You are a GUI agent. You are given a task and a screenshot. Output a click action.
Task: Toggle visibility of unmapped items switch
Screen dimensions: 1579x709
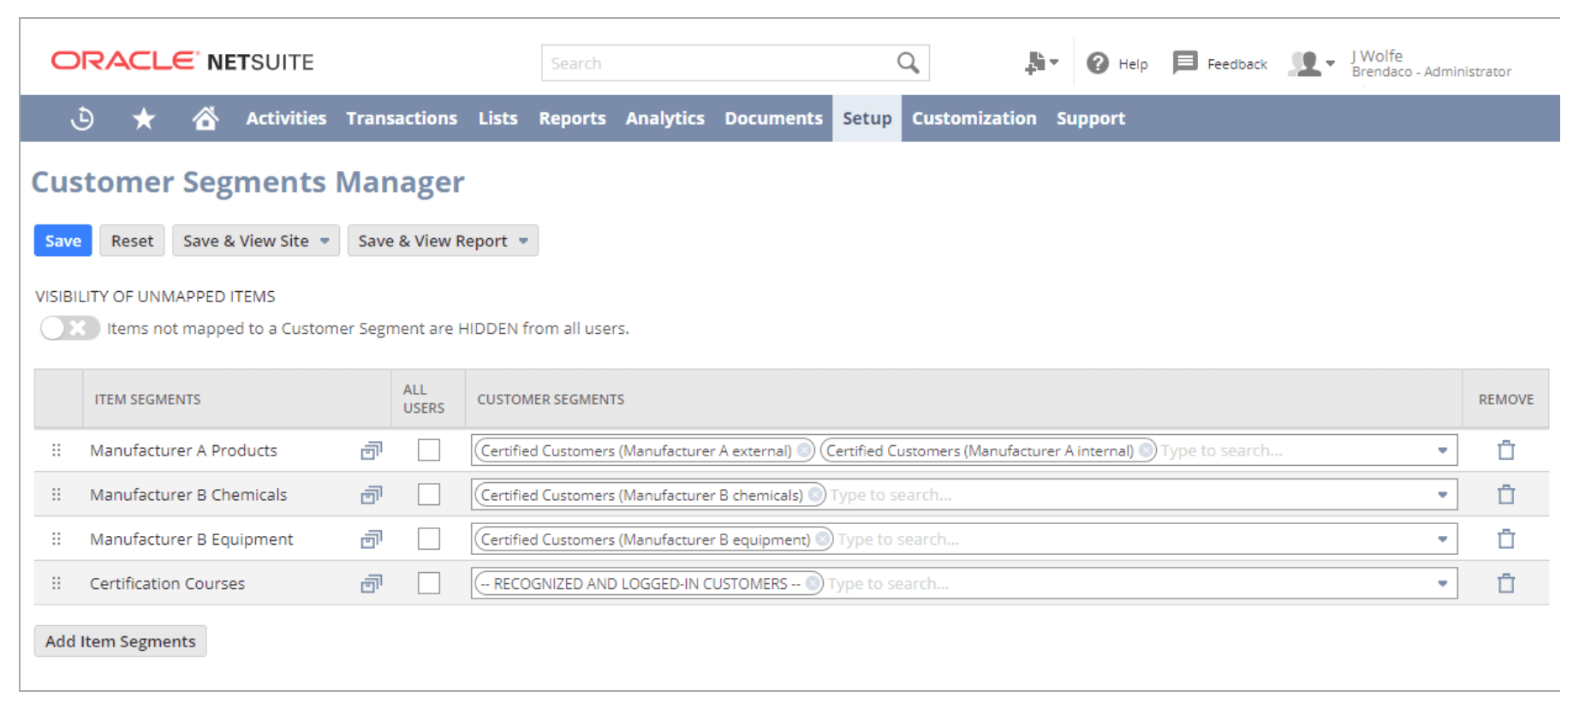click(69, 328)
